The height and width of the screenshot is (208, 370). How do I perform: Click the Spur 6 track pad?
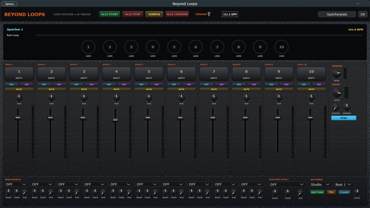[x=181, y=74]
